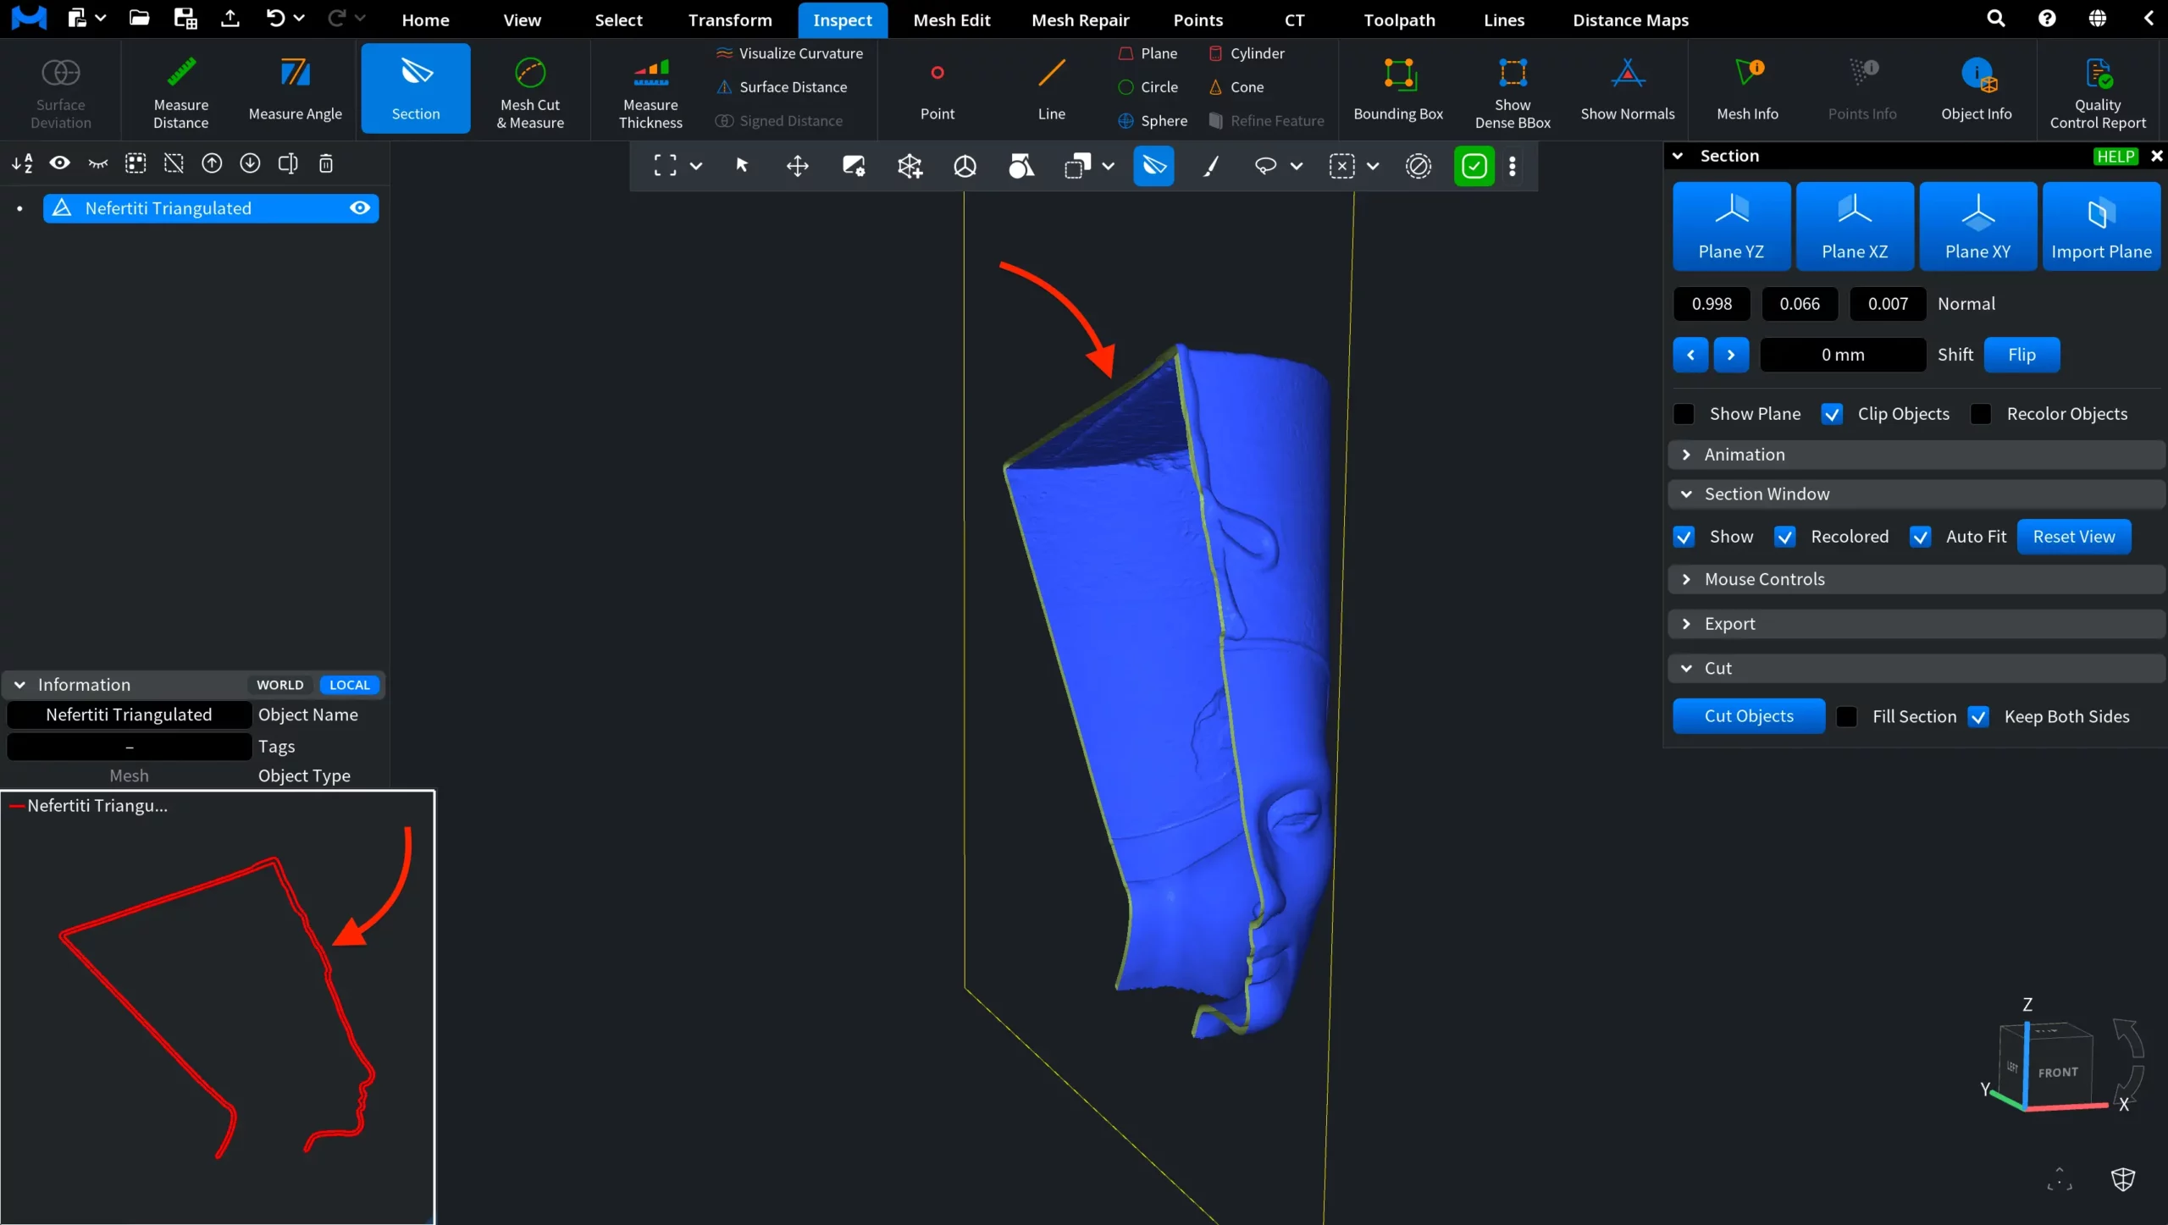Toggle Show Normals

1628,89
